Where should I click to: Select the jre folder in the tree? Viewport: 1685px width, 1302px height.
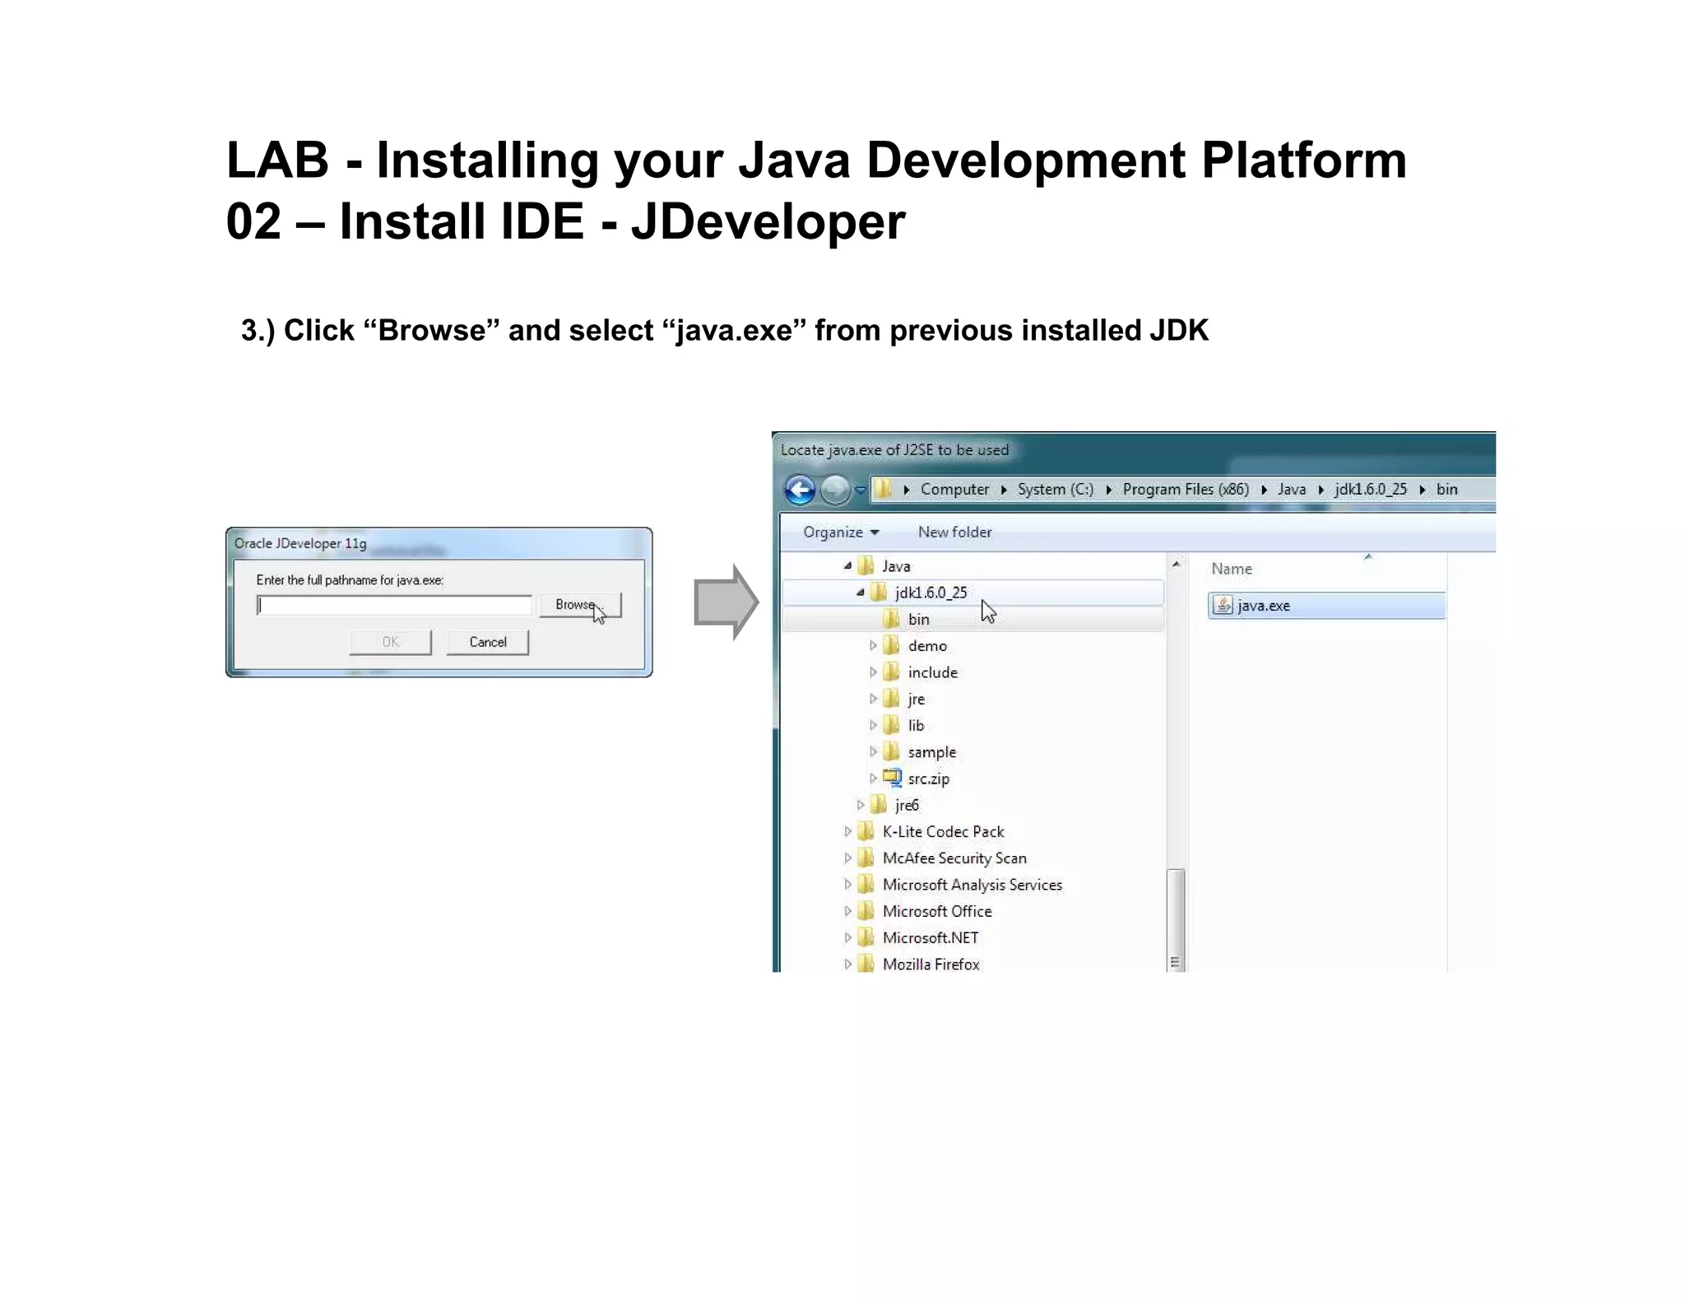[x=916, y=699]
